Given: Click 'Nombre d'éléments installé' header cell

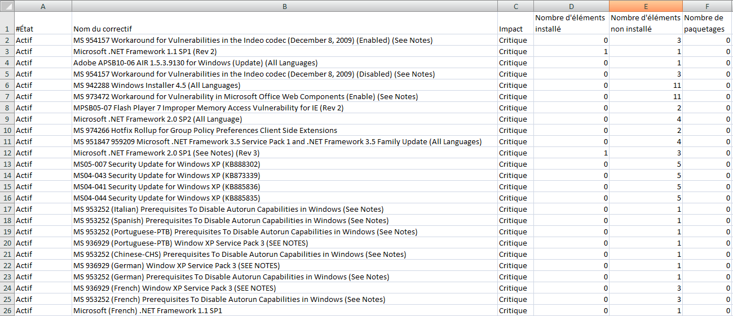Looking at the screenshot, I should click(x=571, y=24).
